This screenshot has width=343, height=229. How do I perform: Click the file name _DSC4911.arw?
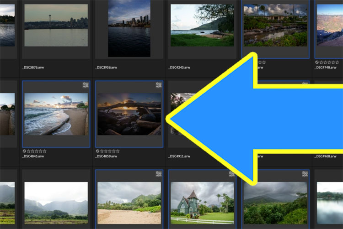point(179,156)
